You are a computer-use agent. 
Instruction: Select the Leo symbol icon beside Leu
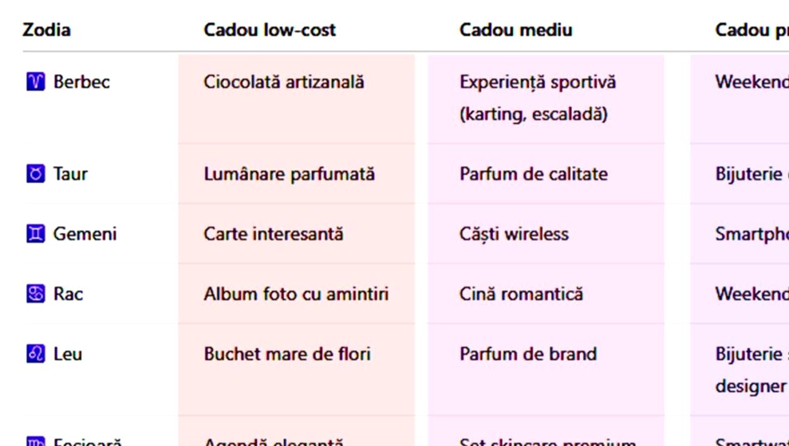coord(36,354)
